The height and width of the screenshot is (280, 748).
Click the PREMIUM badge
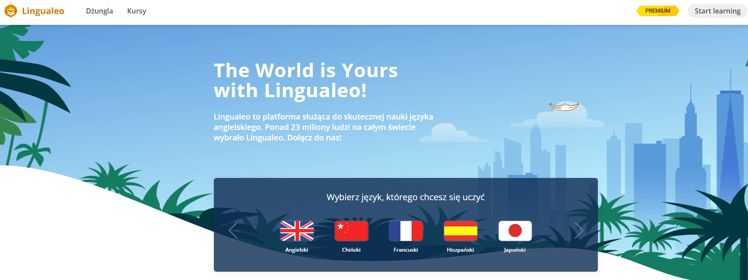coord(658,11)
